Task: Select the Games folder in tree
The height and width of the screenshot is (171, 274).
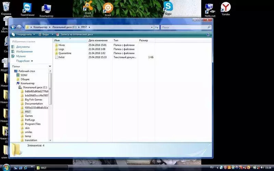Action: [x=29, y=116]
